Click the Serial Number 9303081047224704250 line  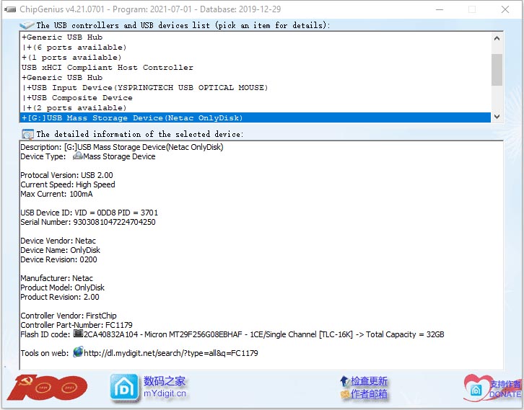pos(88,222)
